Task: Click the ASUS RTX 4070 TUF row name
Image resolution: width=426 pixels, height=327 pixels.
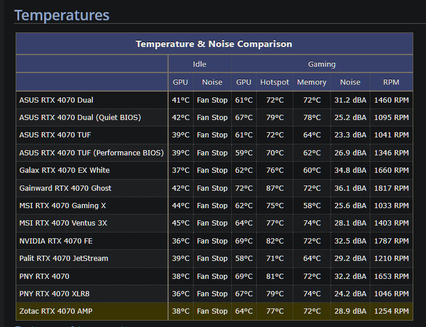Action: [x=55, y=135]
